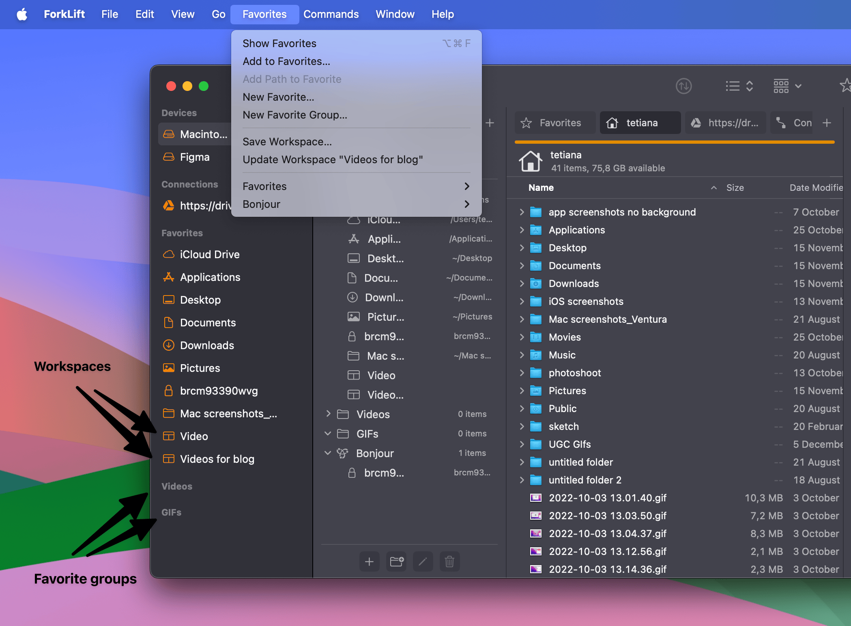Select Macintosh device in sidebar
The width and height of the screenshot is (851, 626).
point(195,134)
